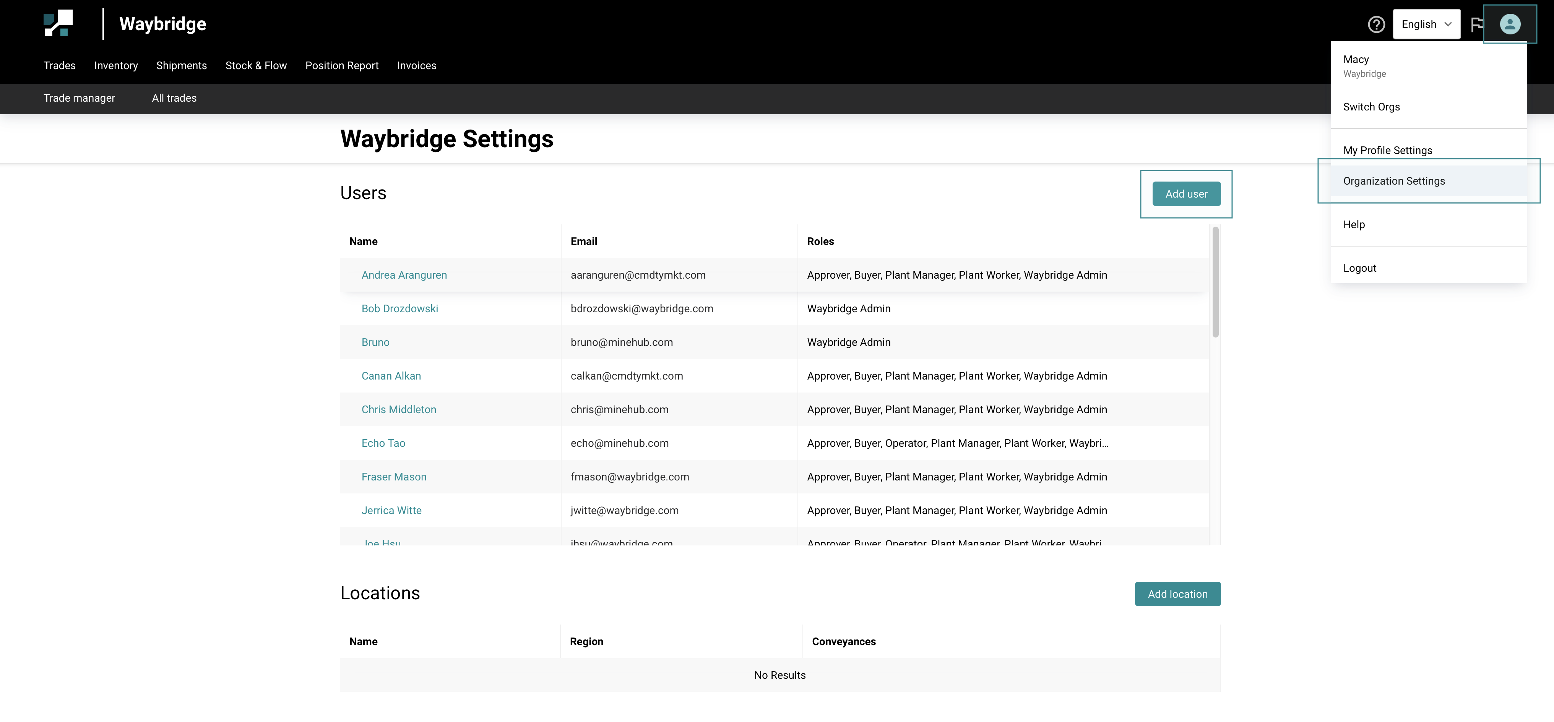This screenshot has width=1554, height=722.
Task: Select the Trade manager tab
Action: pos(79,98)
